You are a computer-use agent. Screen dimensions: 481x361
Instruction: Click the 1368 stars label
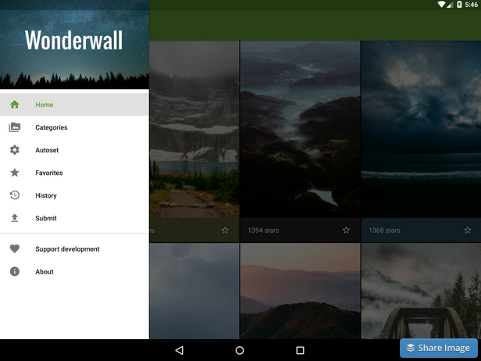click(384, 231)
